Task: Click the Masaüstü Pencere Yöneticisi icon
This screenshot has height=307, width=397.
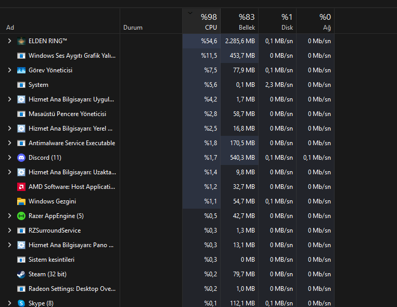Action: (x=21, y=114)
